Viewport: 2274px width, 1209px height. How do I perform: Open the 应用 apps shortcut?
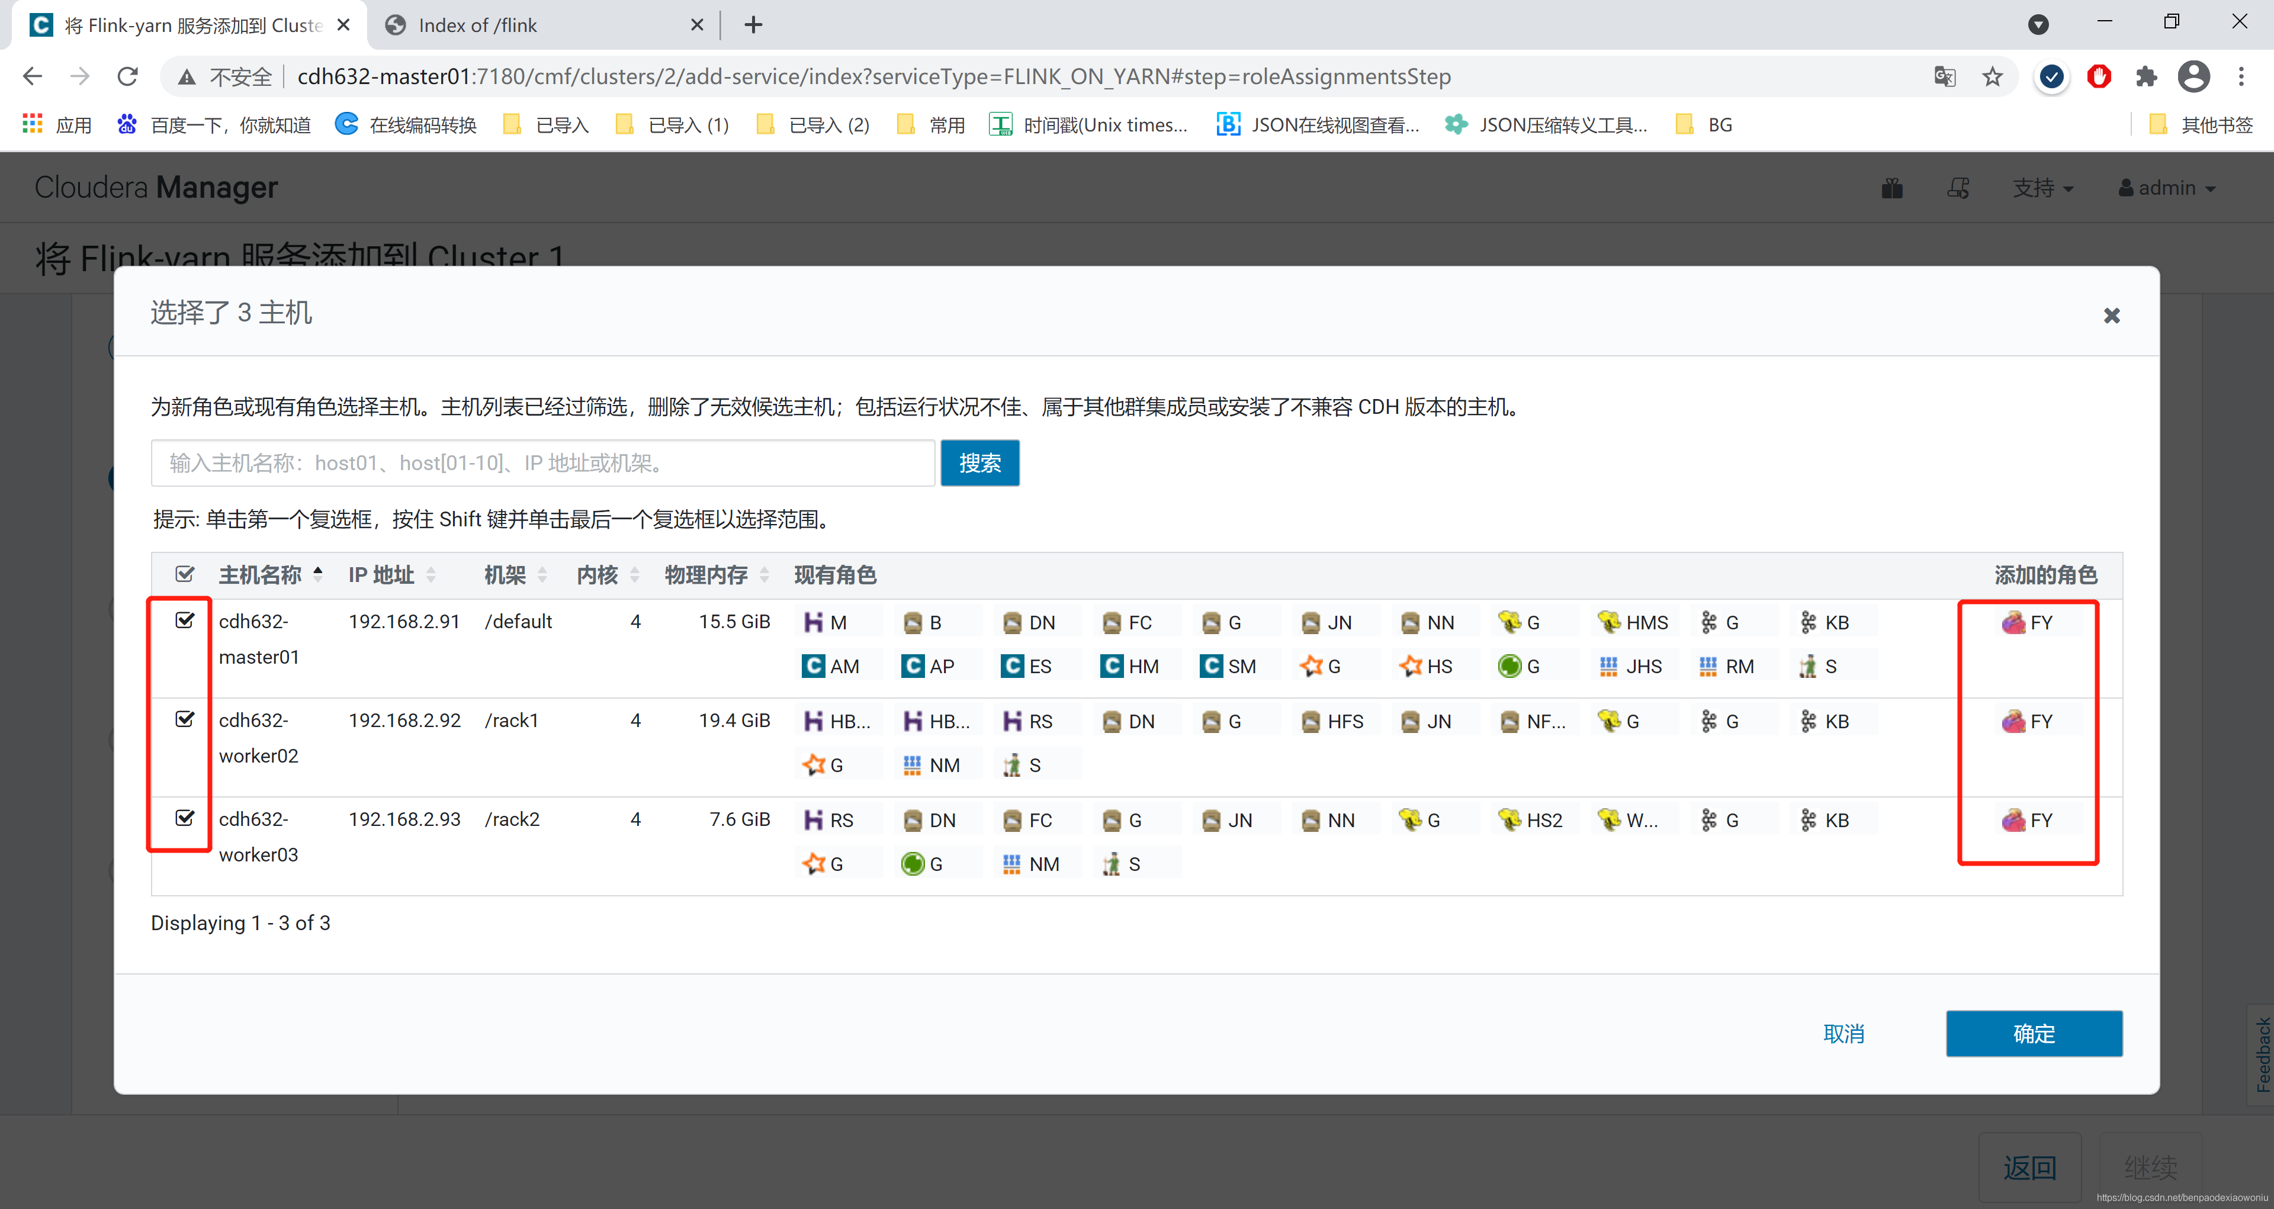coord(56,126)
